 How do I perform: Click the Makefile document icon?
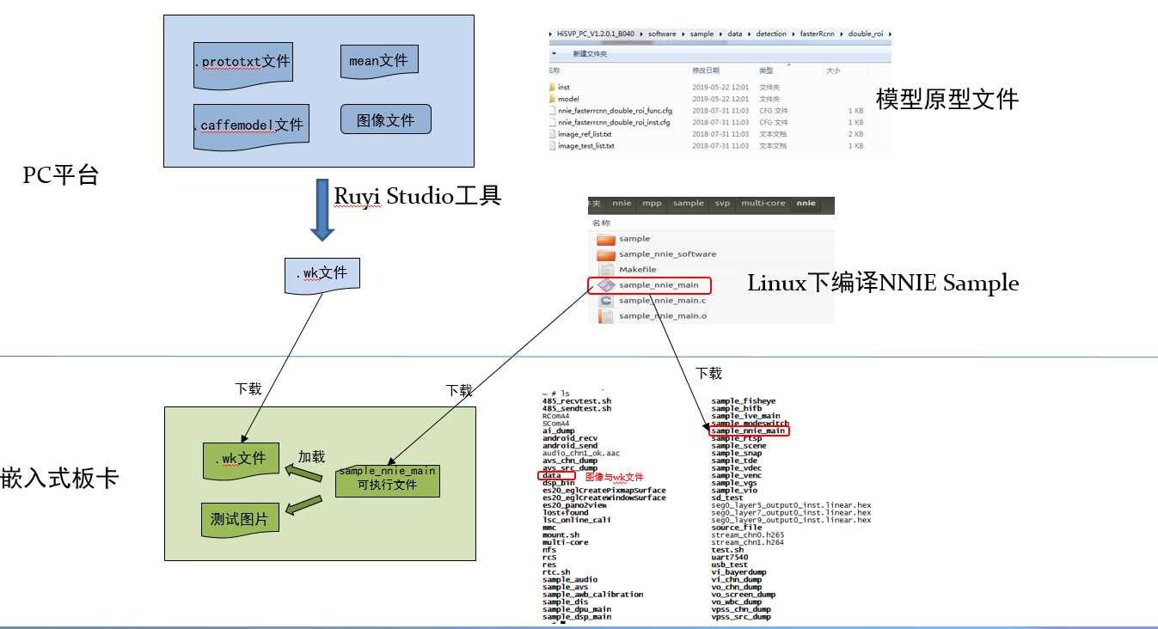(606, 269)
